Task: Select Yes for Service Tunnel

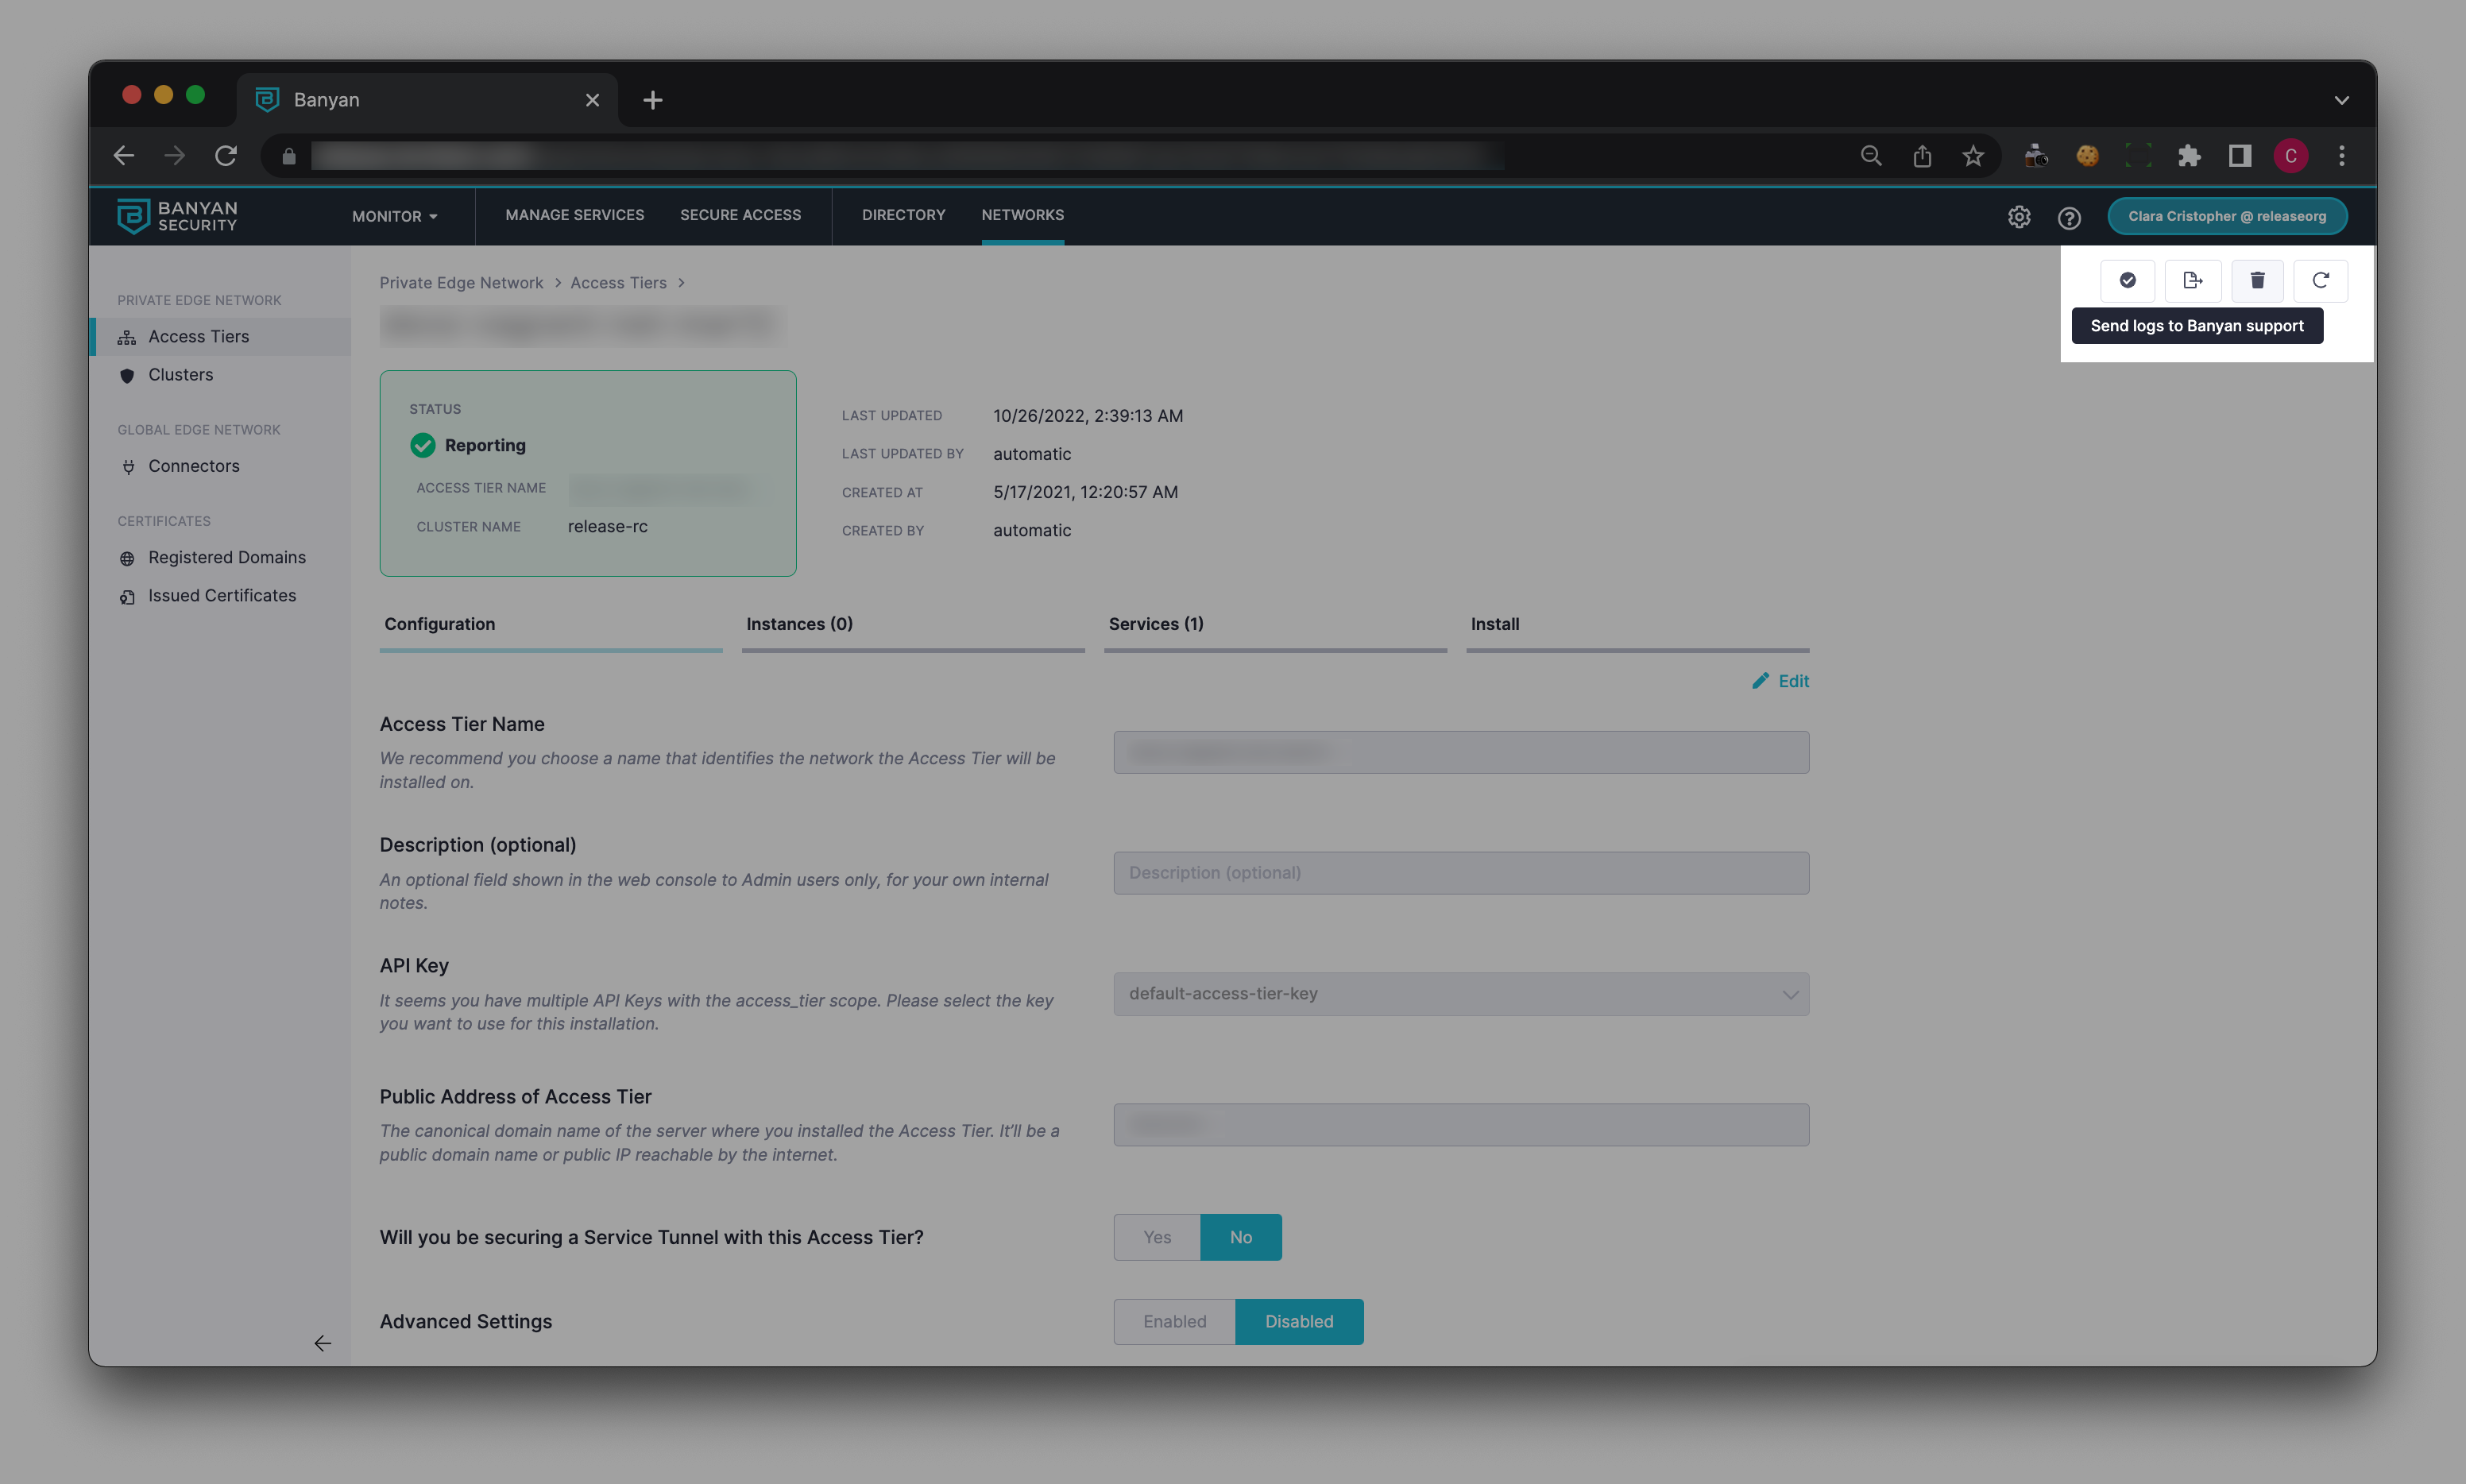Action: point(1157,1237)
